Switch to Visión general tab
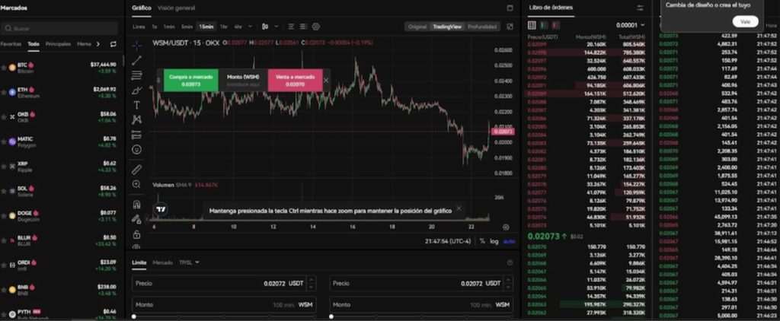The width and height of the screenshot is (780, 321). pos(176,8)
